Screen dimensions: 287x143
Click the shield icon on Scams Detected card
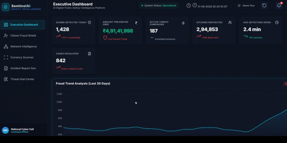89,22
